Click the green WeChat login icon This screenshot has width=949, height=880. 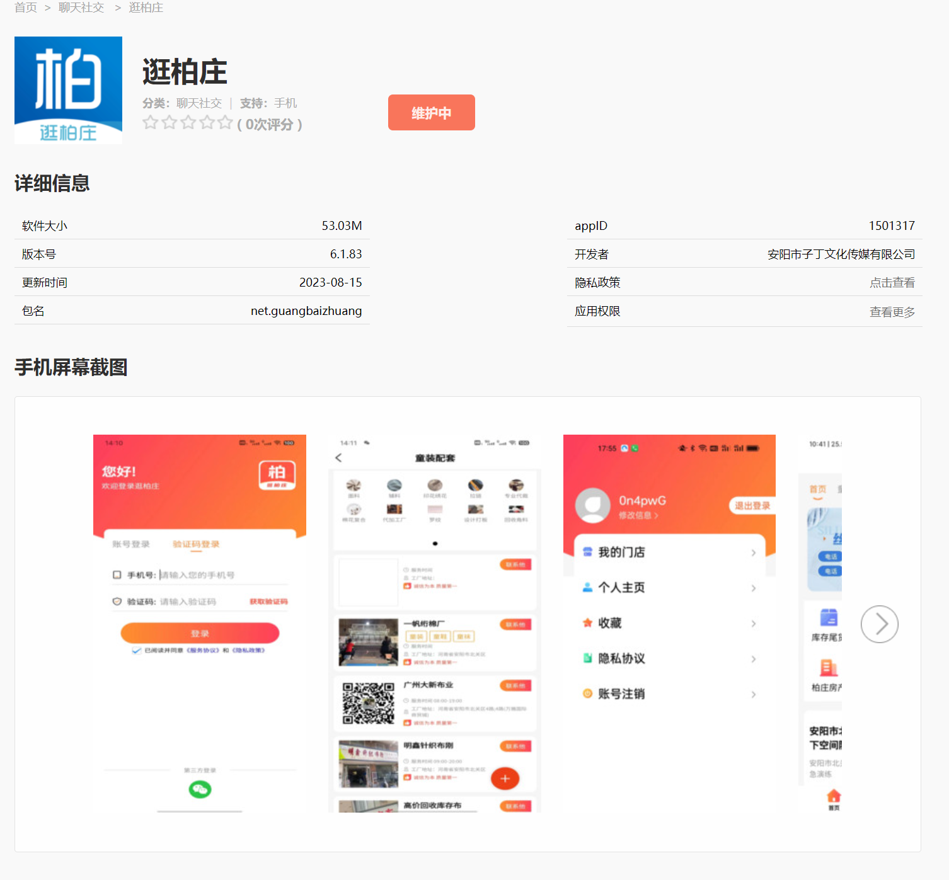[x=200, y=789]
